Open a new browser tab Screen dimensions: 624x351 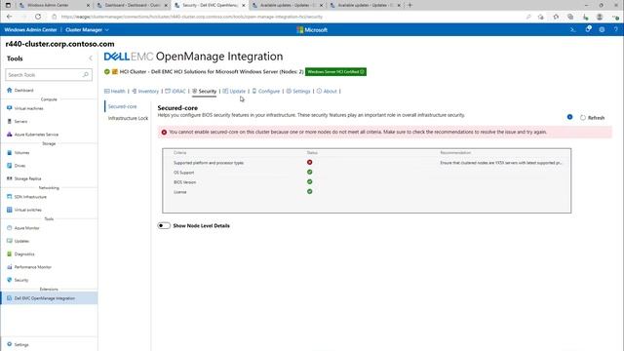[409, 5]
